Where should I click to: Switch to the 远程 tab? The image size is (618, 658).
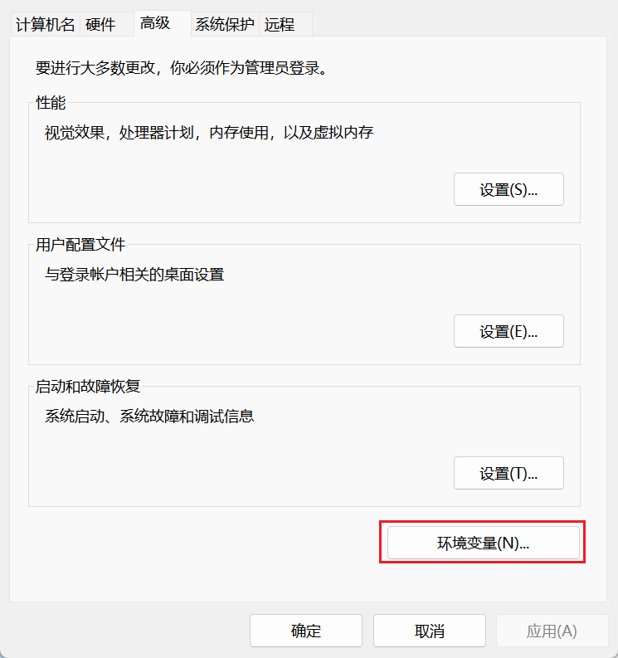[x=280, y=25]
